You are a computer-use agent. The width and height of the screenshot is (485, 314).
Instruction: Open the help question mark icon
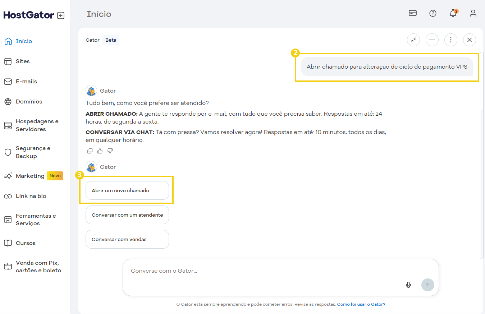click(x=433, y=13)
